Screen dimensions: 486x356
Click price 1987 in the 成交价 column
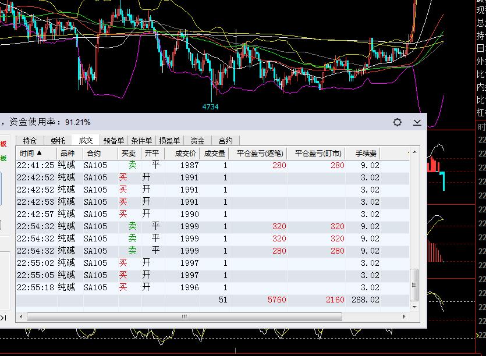[190, 165]
